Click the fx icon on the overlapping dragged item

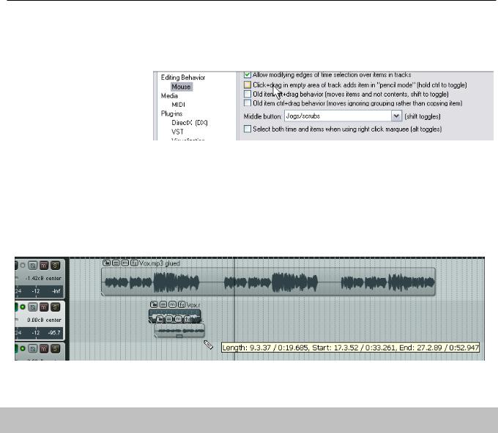click(187, 319)
